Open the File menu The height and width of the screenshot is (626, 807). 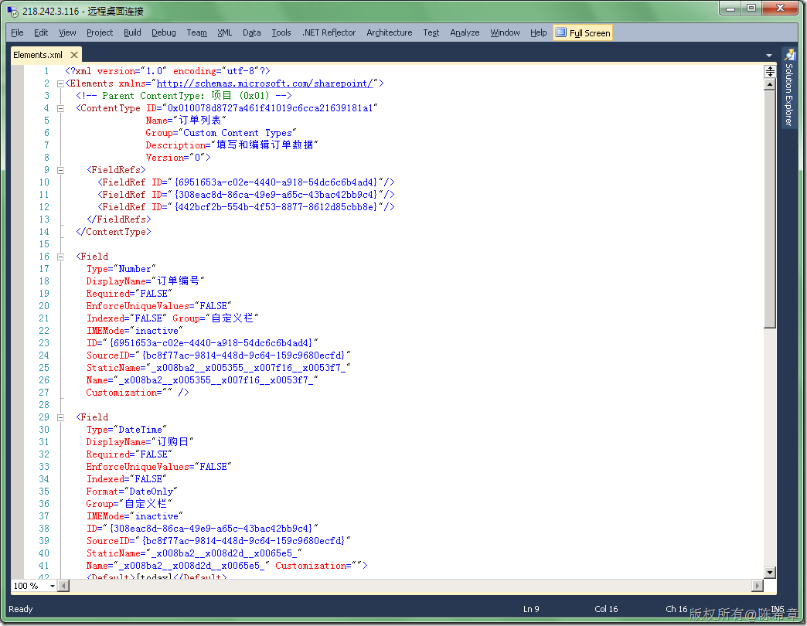(17, 32)
